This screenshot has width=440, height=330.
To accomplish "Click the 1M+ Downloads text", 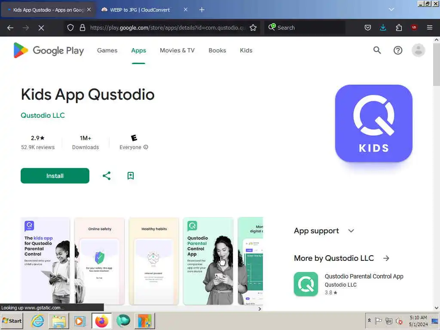I will (86, 142).
